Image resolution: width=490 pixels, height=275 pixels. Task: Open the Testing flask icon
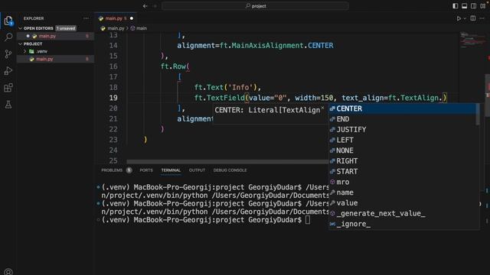click(x=8, y=105)
